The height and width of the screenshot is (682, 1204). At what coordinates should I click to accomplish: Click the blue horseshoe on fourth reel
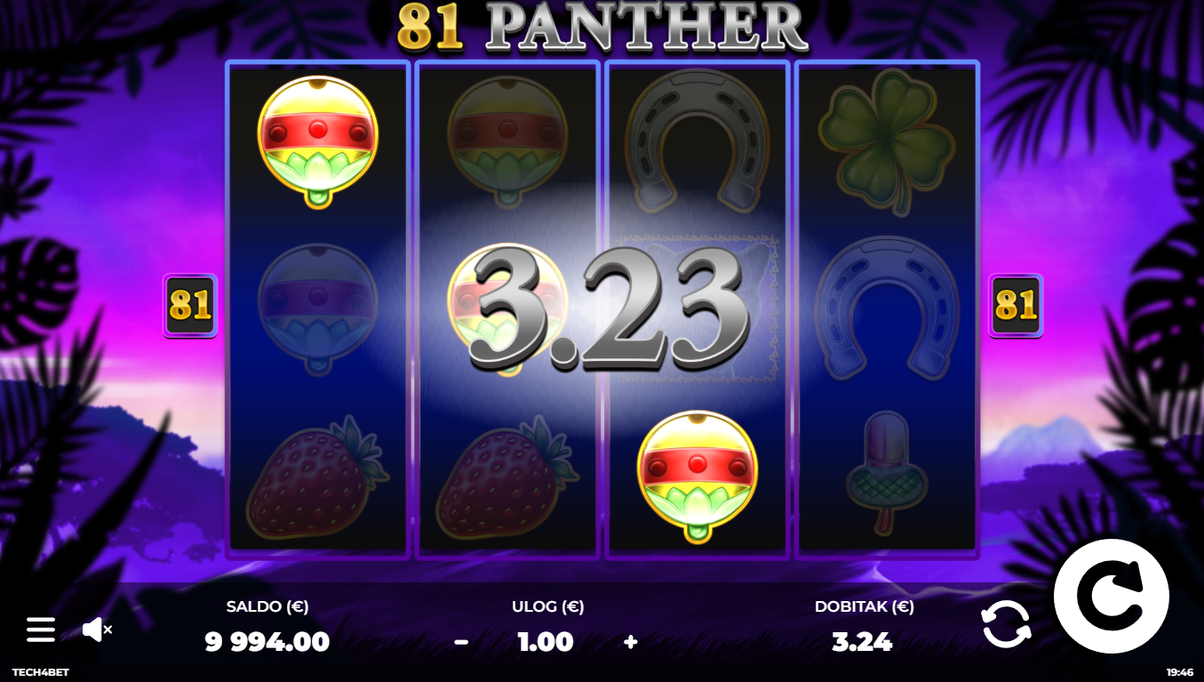(887, 307)
